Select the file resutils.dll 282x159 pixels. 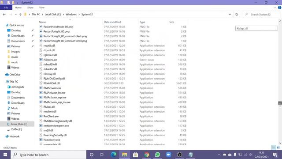(x=49, y=45)
